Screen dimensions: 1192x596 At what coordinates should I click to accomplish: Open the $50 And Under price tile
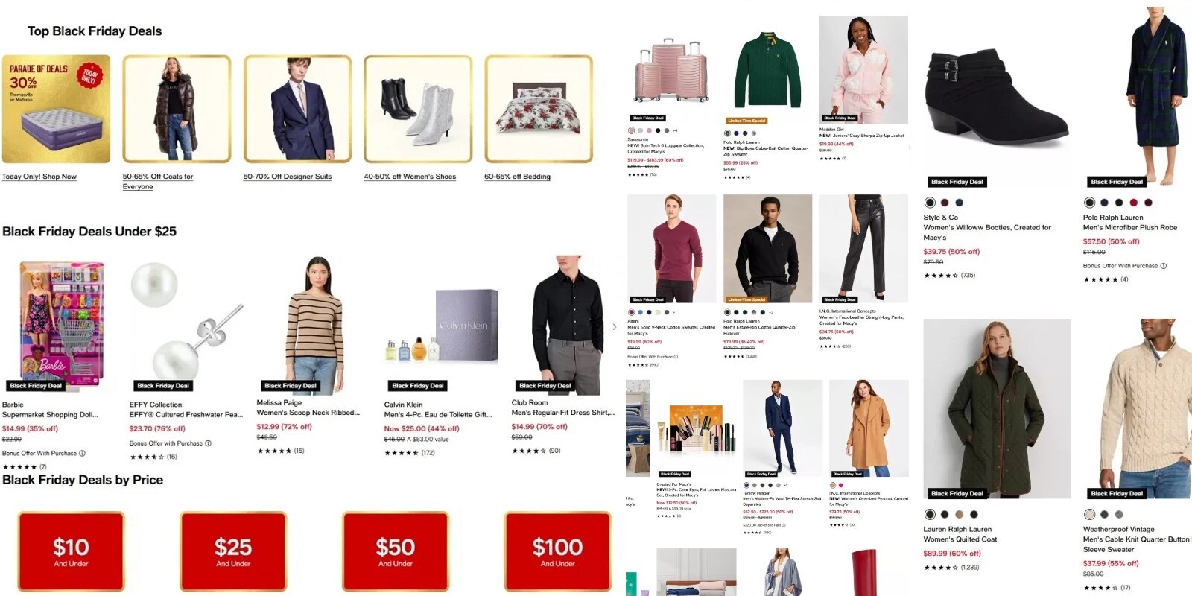(x=396, y=552)
